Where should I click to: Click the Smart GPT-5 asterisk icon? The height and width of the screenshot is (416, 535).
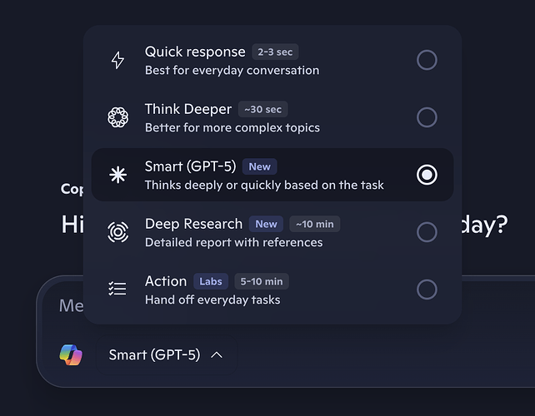point(117,175)
